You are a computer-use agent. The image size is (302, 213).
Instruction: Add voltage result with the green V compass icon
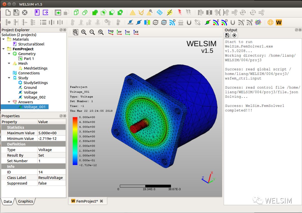[207, 23]
